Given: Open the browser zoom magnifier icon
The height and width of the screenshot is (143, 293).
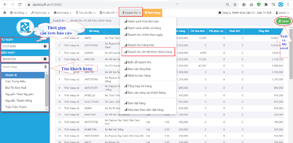Looking at the screenshot, I should pos(227,5).
